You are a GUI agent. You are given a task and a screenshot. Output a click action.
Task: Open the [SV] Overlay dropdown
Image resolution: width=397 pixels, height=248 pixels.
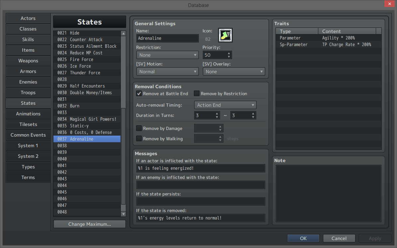tap(234, 72)
